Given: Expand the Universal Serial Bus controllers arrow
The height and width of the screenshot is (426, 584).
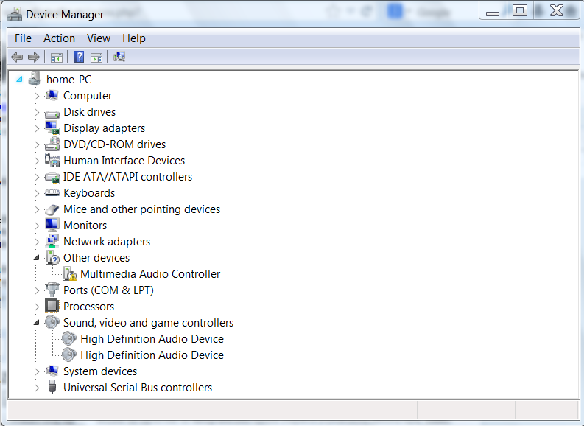Looking at the screenshot, I should [x=37, y=388].
